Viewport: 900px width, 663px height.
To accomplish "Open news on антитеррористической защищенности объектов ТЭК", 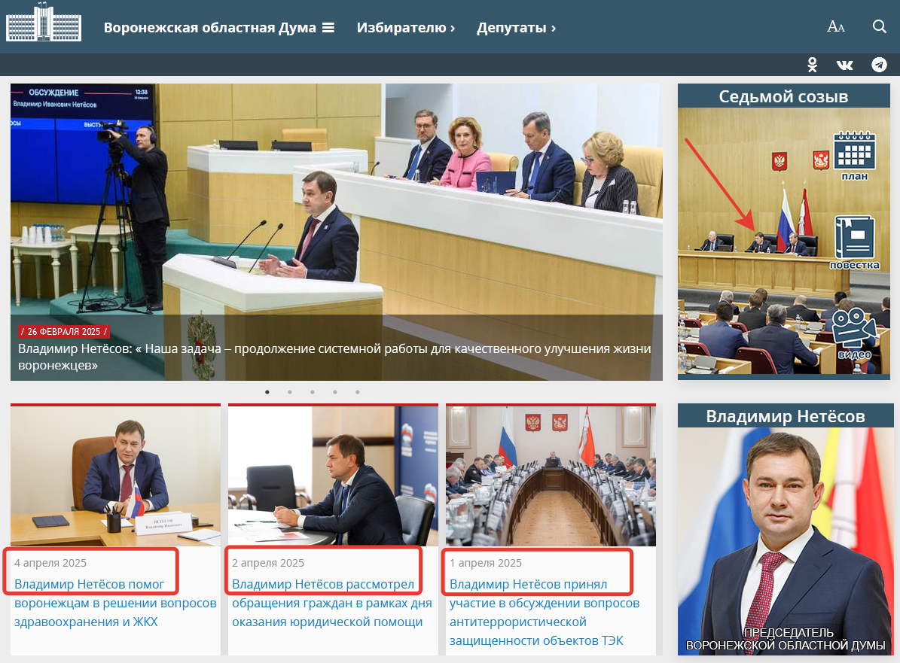I will click(x=544, y=612).
